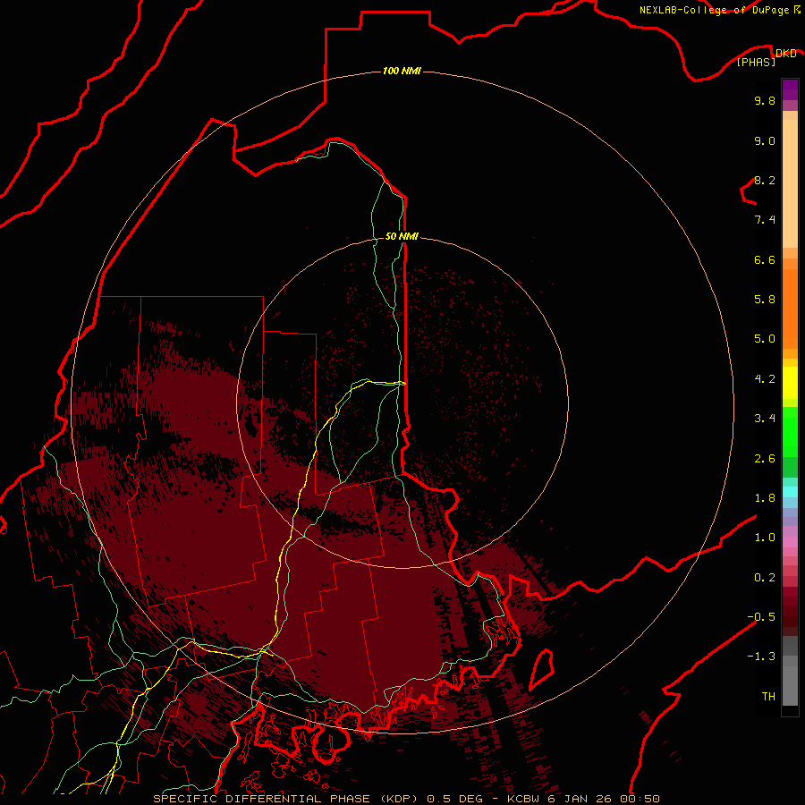Click the TH label on the legend

coord(768,697)
